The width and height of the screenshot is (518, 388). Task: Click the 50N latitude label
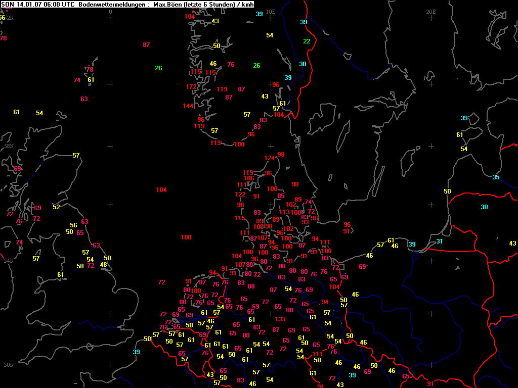pos(8,365)
